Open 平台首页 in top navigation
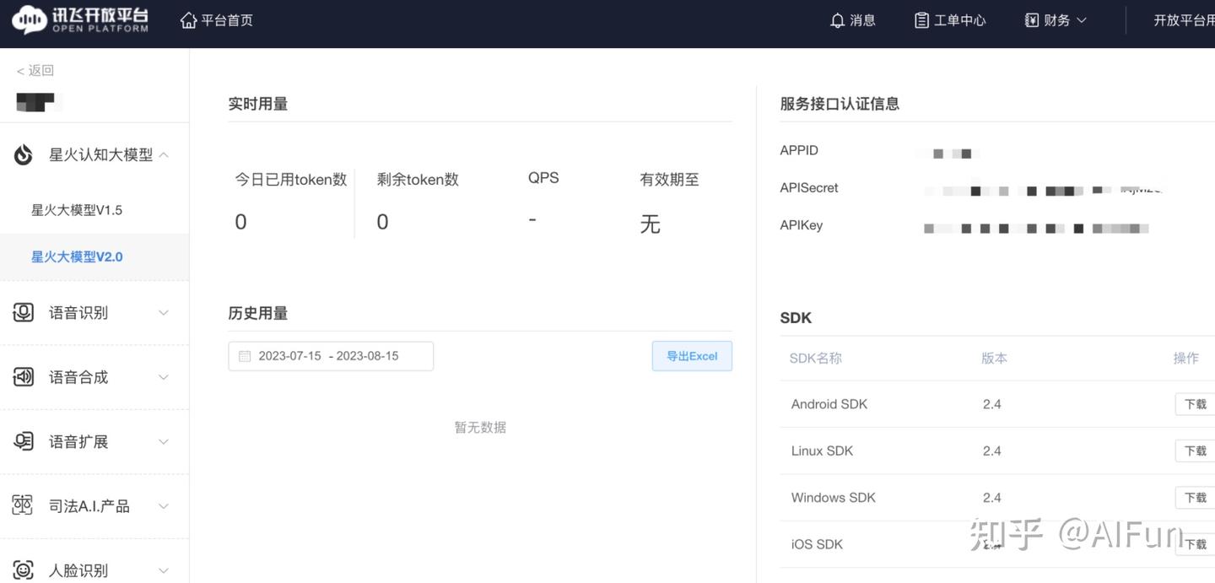Viewport: 1215px width, 583px height. coord(227,20)
